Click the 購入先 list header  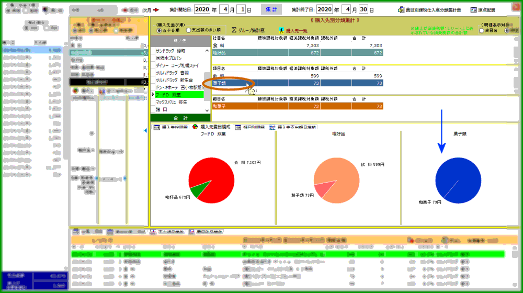tap(180, 41)
